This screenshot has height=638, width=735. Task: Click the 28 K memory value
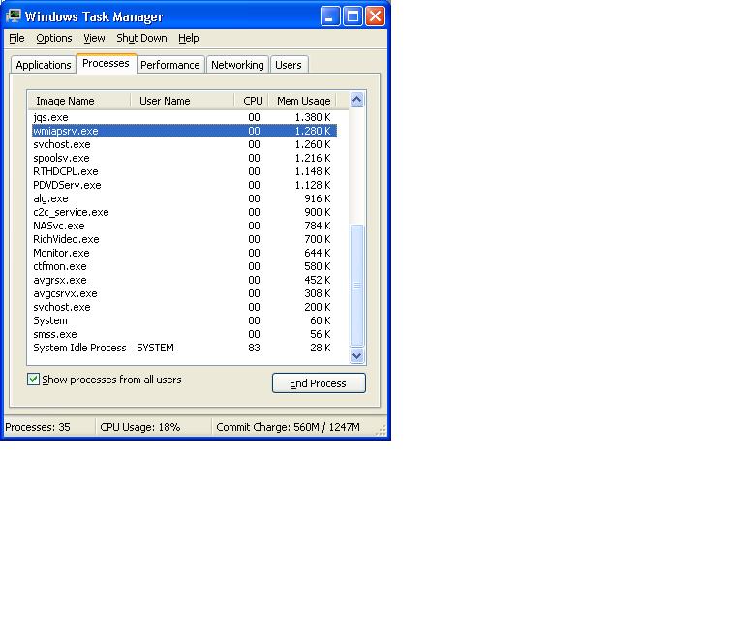tap(321, 348)
